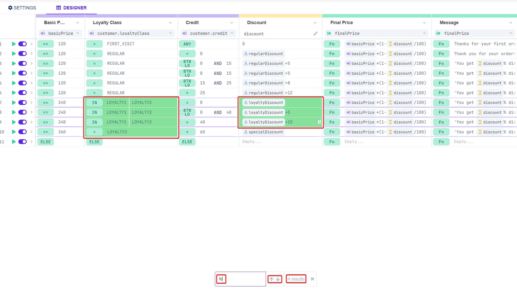
Task: Click the Fn badge in row 11 Message
Action: coord(441,142)
